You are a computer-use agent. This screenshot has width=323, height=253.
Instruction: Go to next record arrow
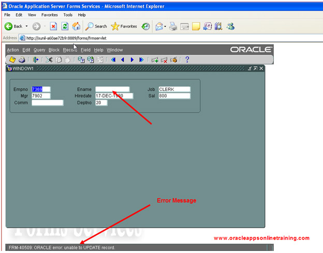tap(132, 60)
